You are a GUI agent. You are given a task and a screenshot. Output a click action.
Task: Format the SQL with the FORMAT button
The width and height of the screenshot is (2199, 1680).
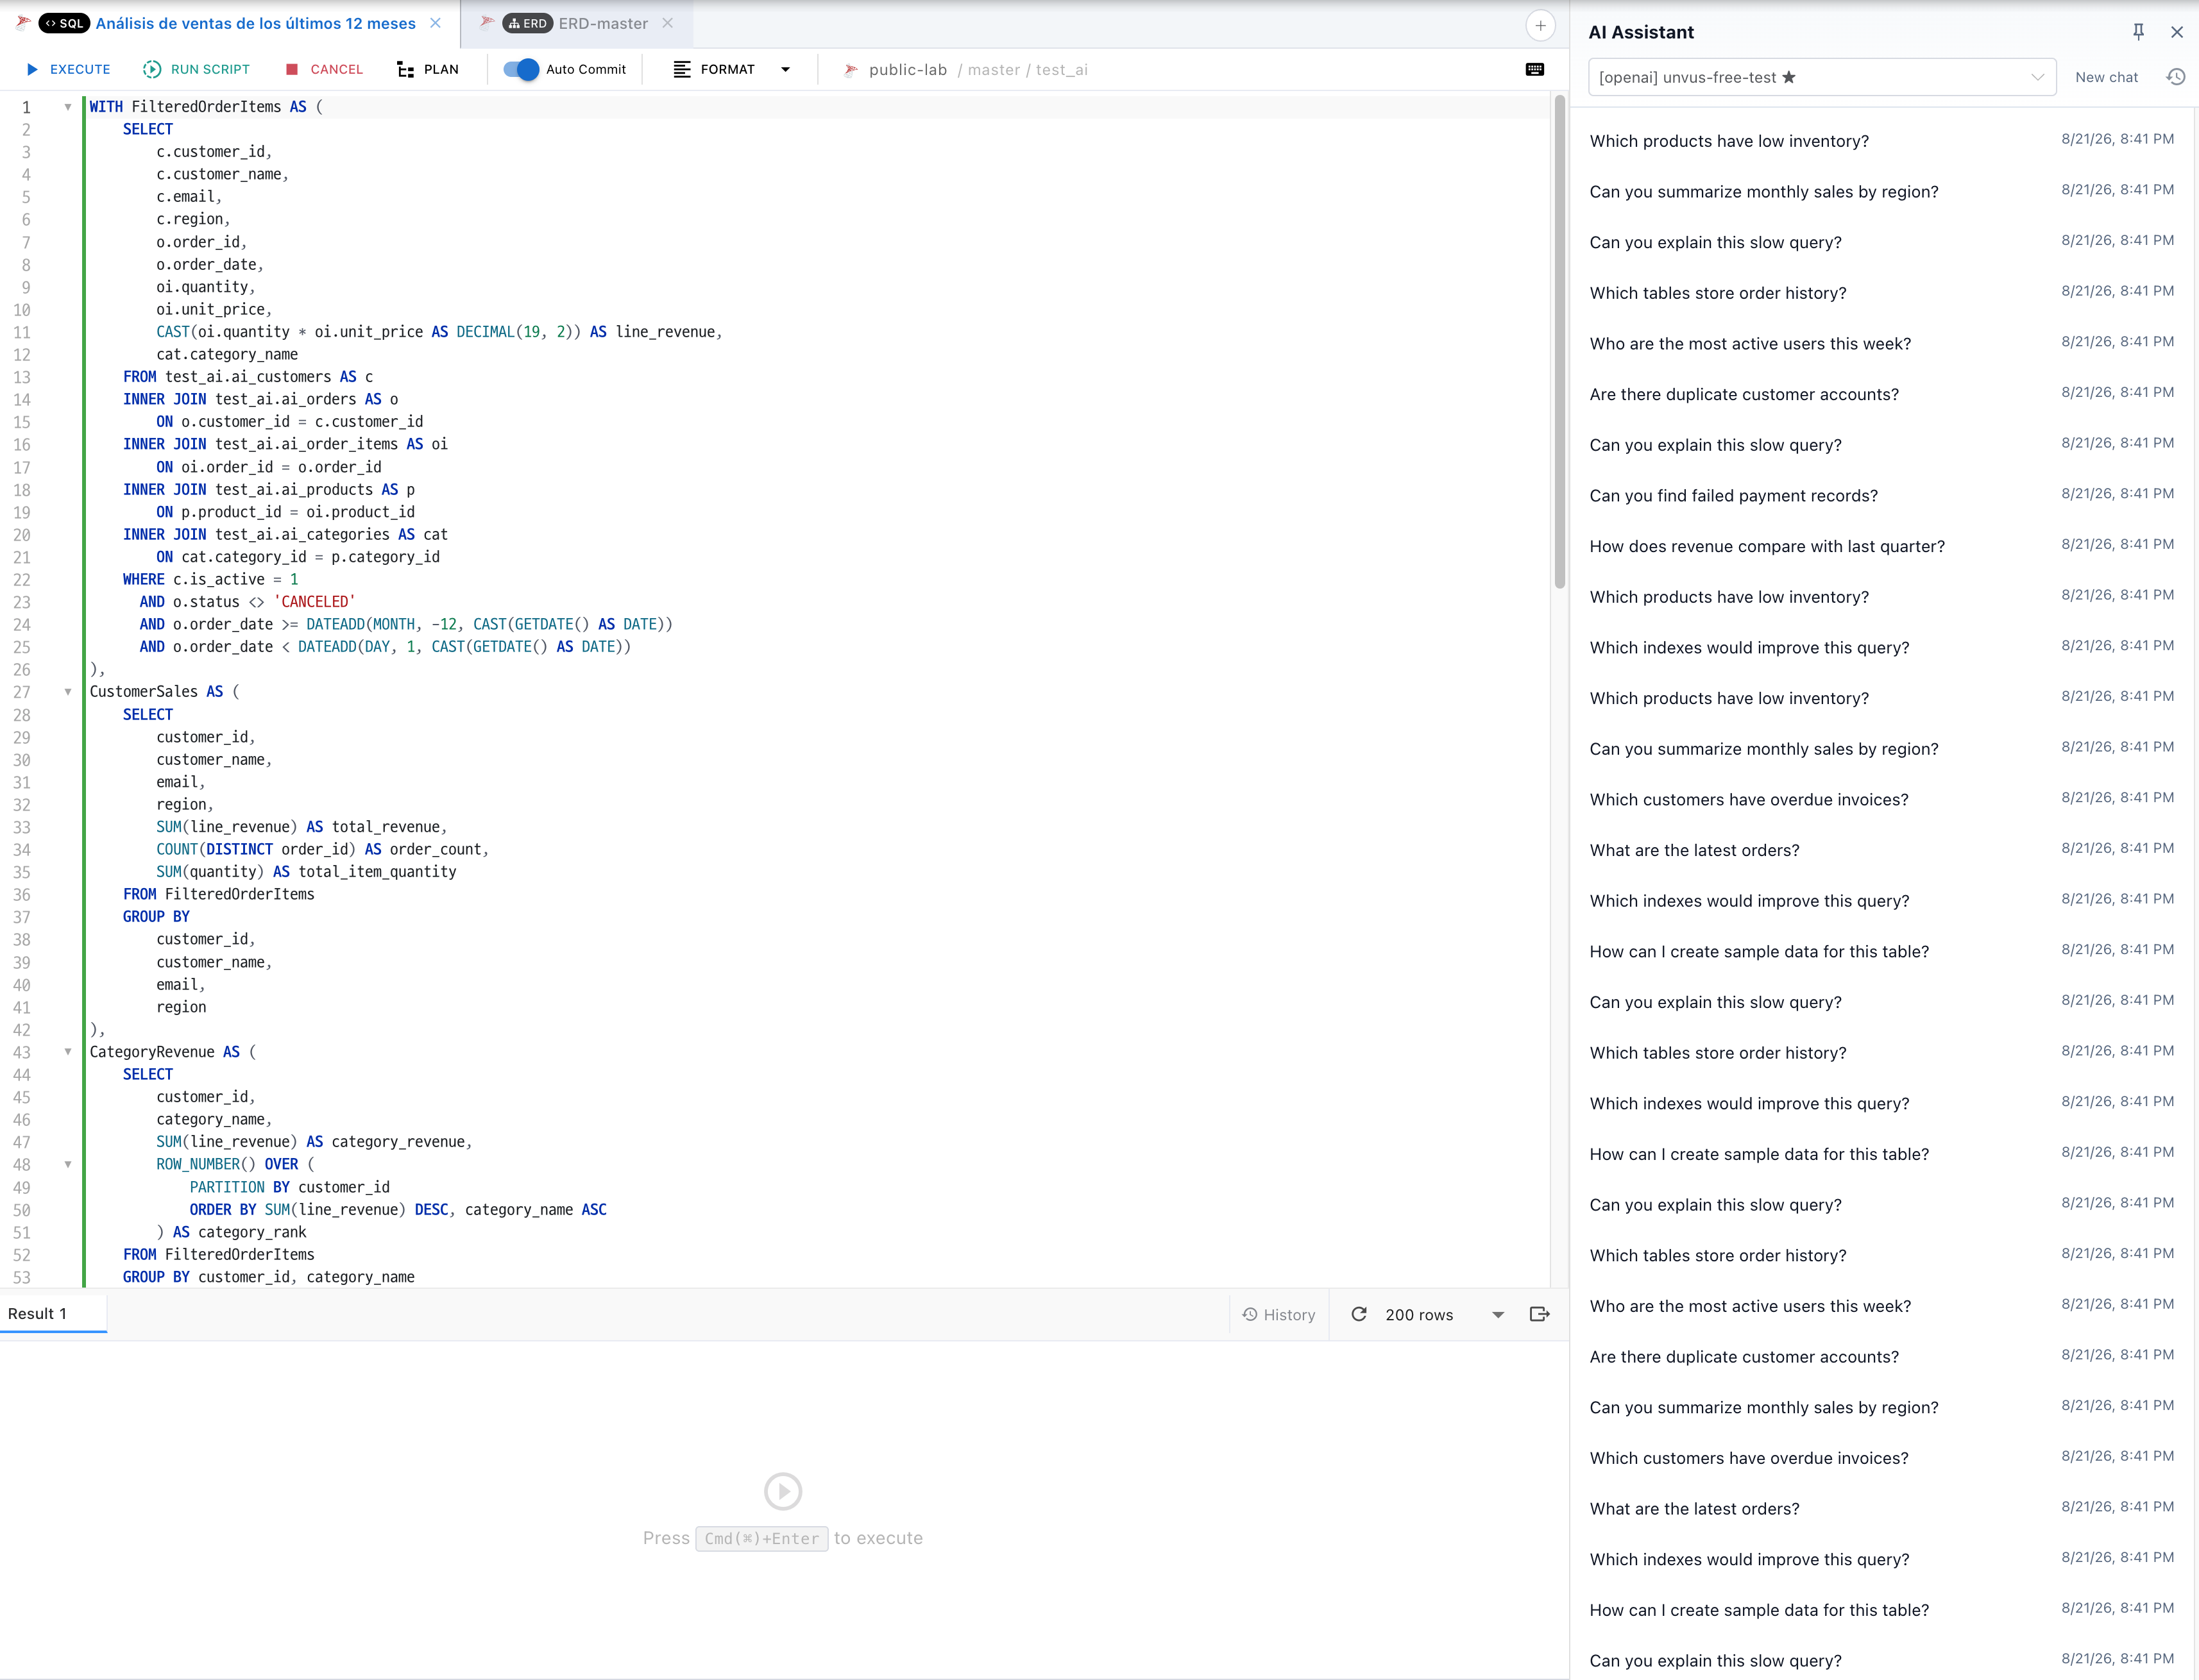pyautogui.click(x=715, y=69)
